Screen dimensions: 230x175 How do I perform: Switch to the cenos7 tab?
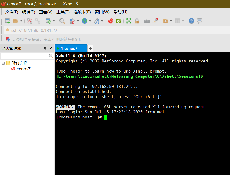[x=69, y=48]
